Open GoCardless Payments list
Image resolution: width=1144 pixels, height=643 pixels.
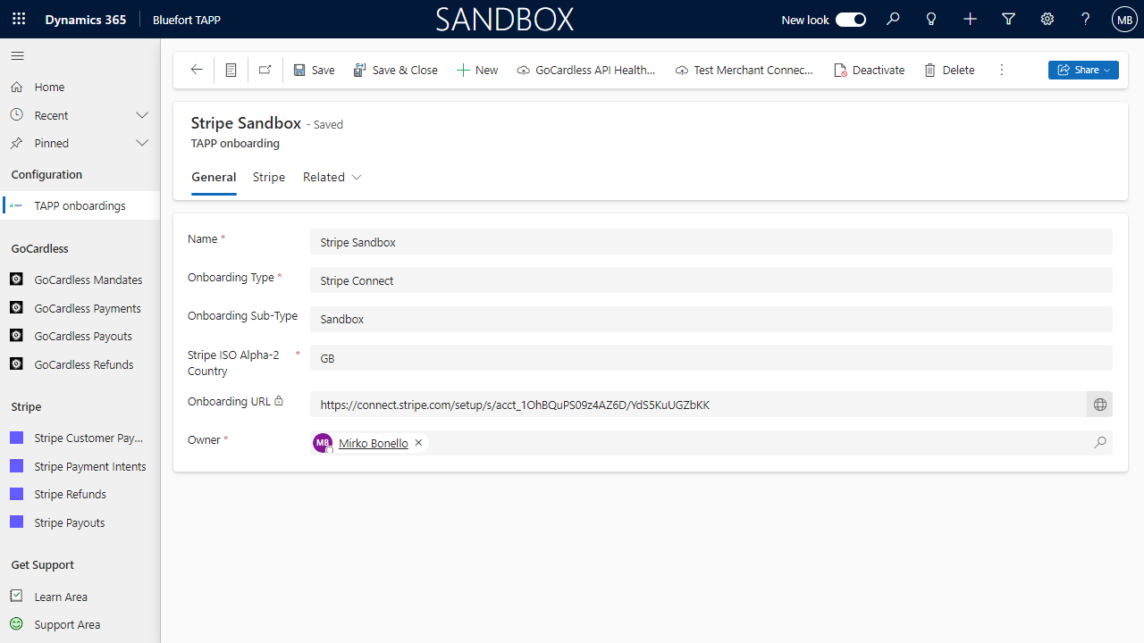80,308
